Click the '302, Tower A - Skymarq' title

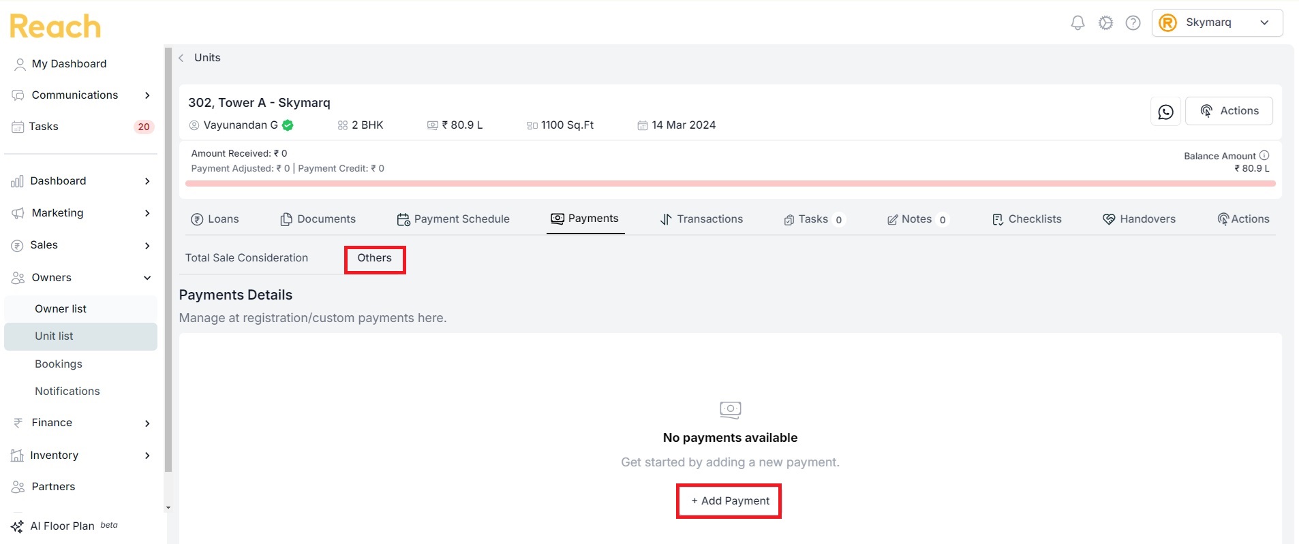pyautogui.click(x=259, y=103)
